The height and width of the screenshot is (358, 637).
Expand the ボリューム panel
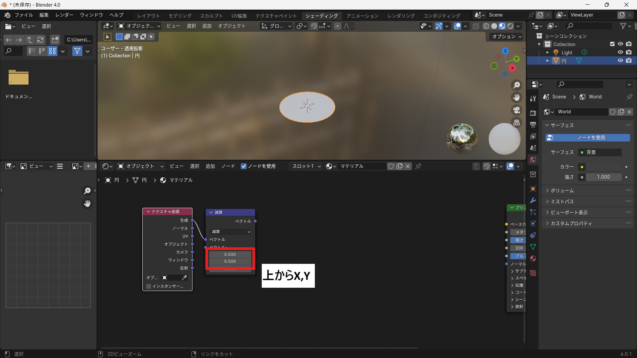562,191
